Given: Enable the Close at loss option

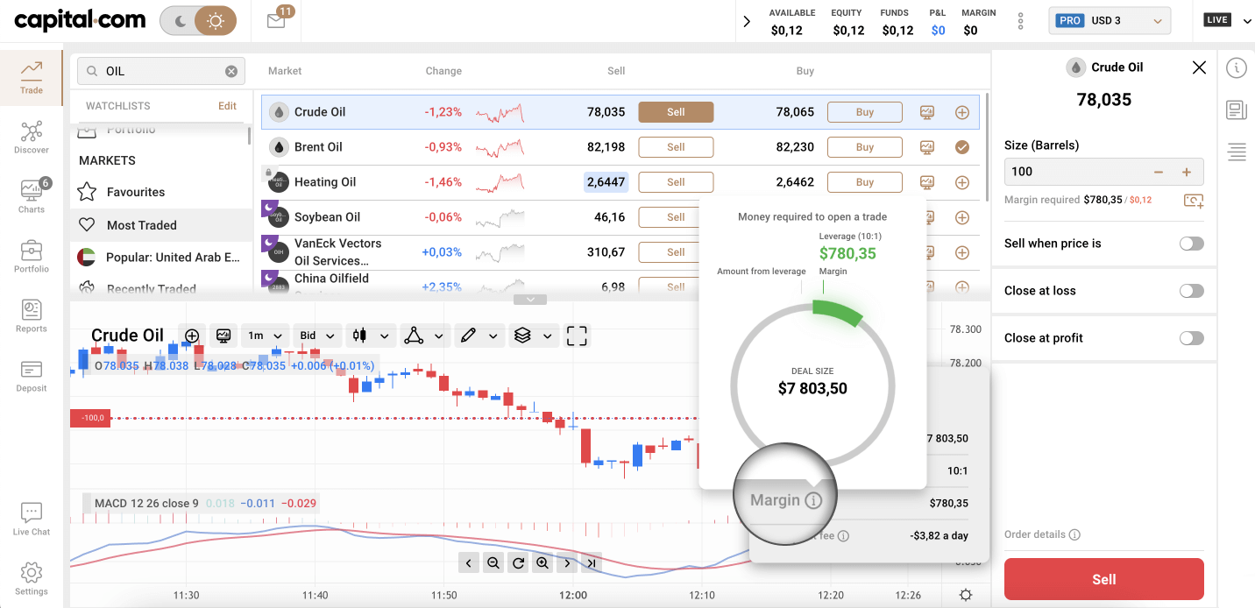Looking at the screenshot, I should (1191, 290).
